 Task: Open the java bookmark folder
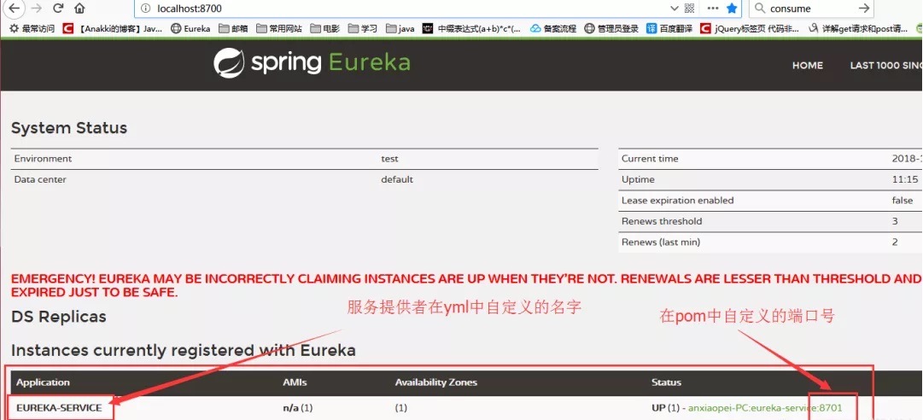(x=400, y=28)
